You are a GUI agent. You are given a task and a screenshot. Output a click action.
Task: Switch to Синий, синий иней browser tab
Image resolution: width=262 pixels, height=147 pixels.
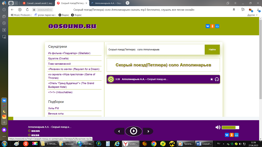pyautogui.click(x=38, y=3)
